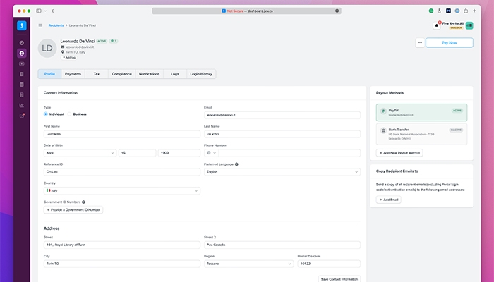
Task: Switch to the Compliance tab
Action: pos(121,74)
